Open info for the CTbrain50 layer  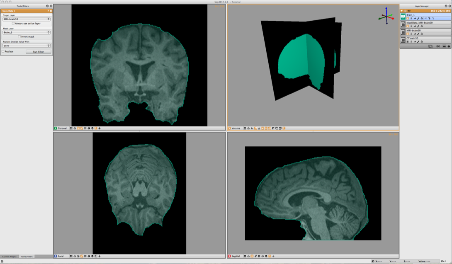pyautogui.click(x=411, y=41)
